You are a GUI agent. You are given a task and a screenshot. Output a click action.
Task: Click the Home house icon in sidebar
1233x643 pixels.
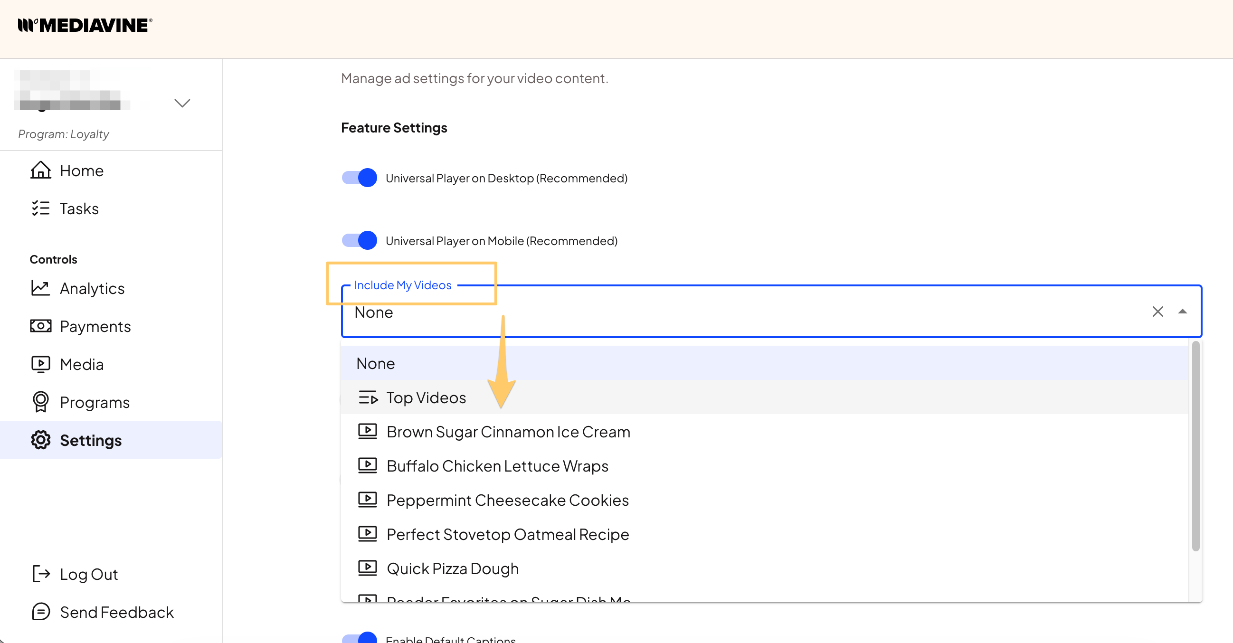tap(41, 170)
